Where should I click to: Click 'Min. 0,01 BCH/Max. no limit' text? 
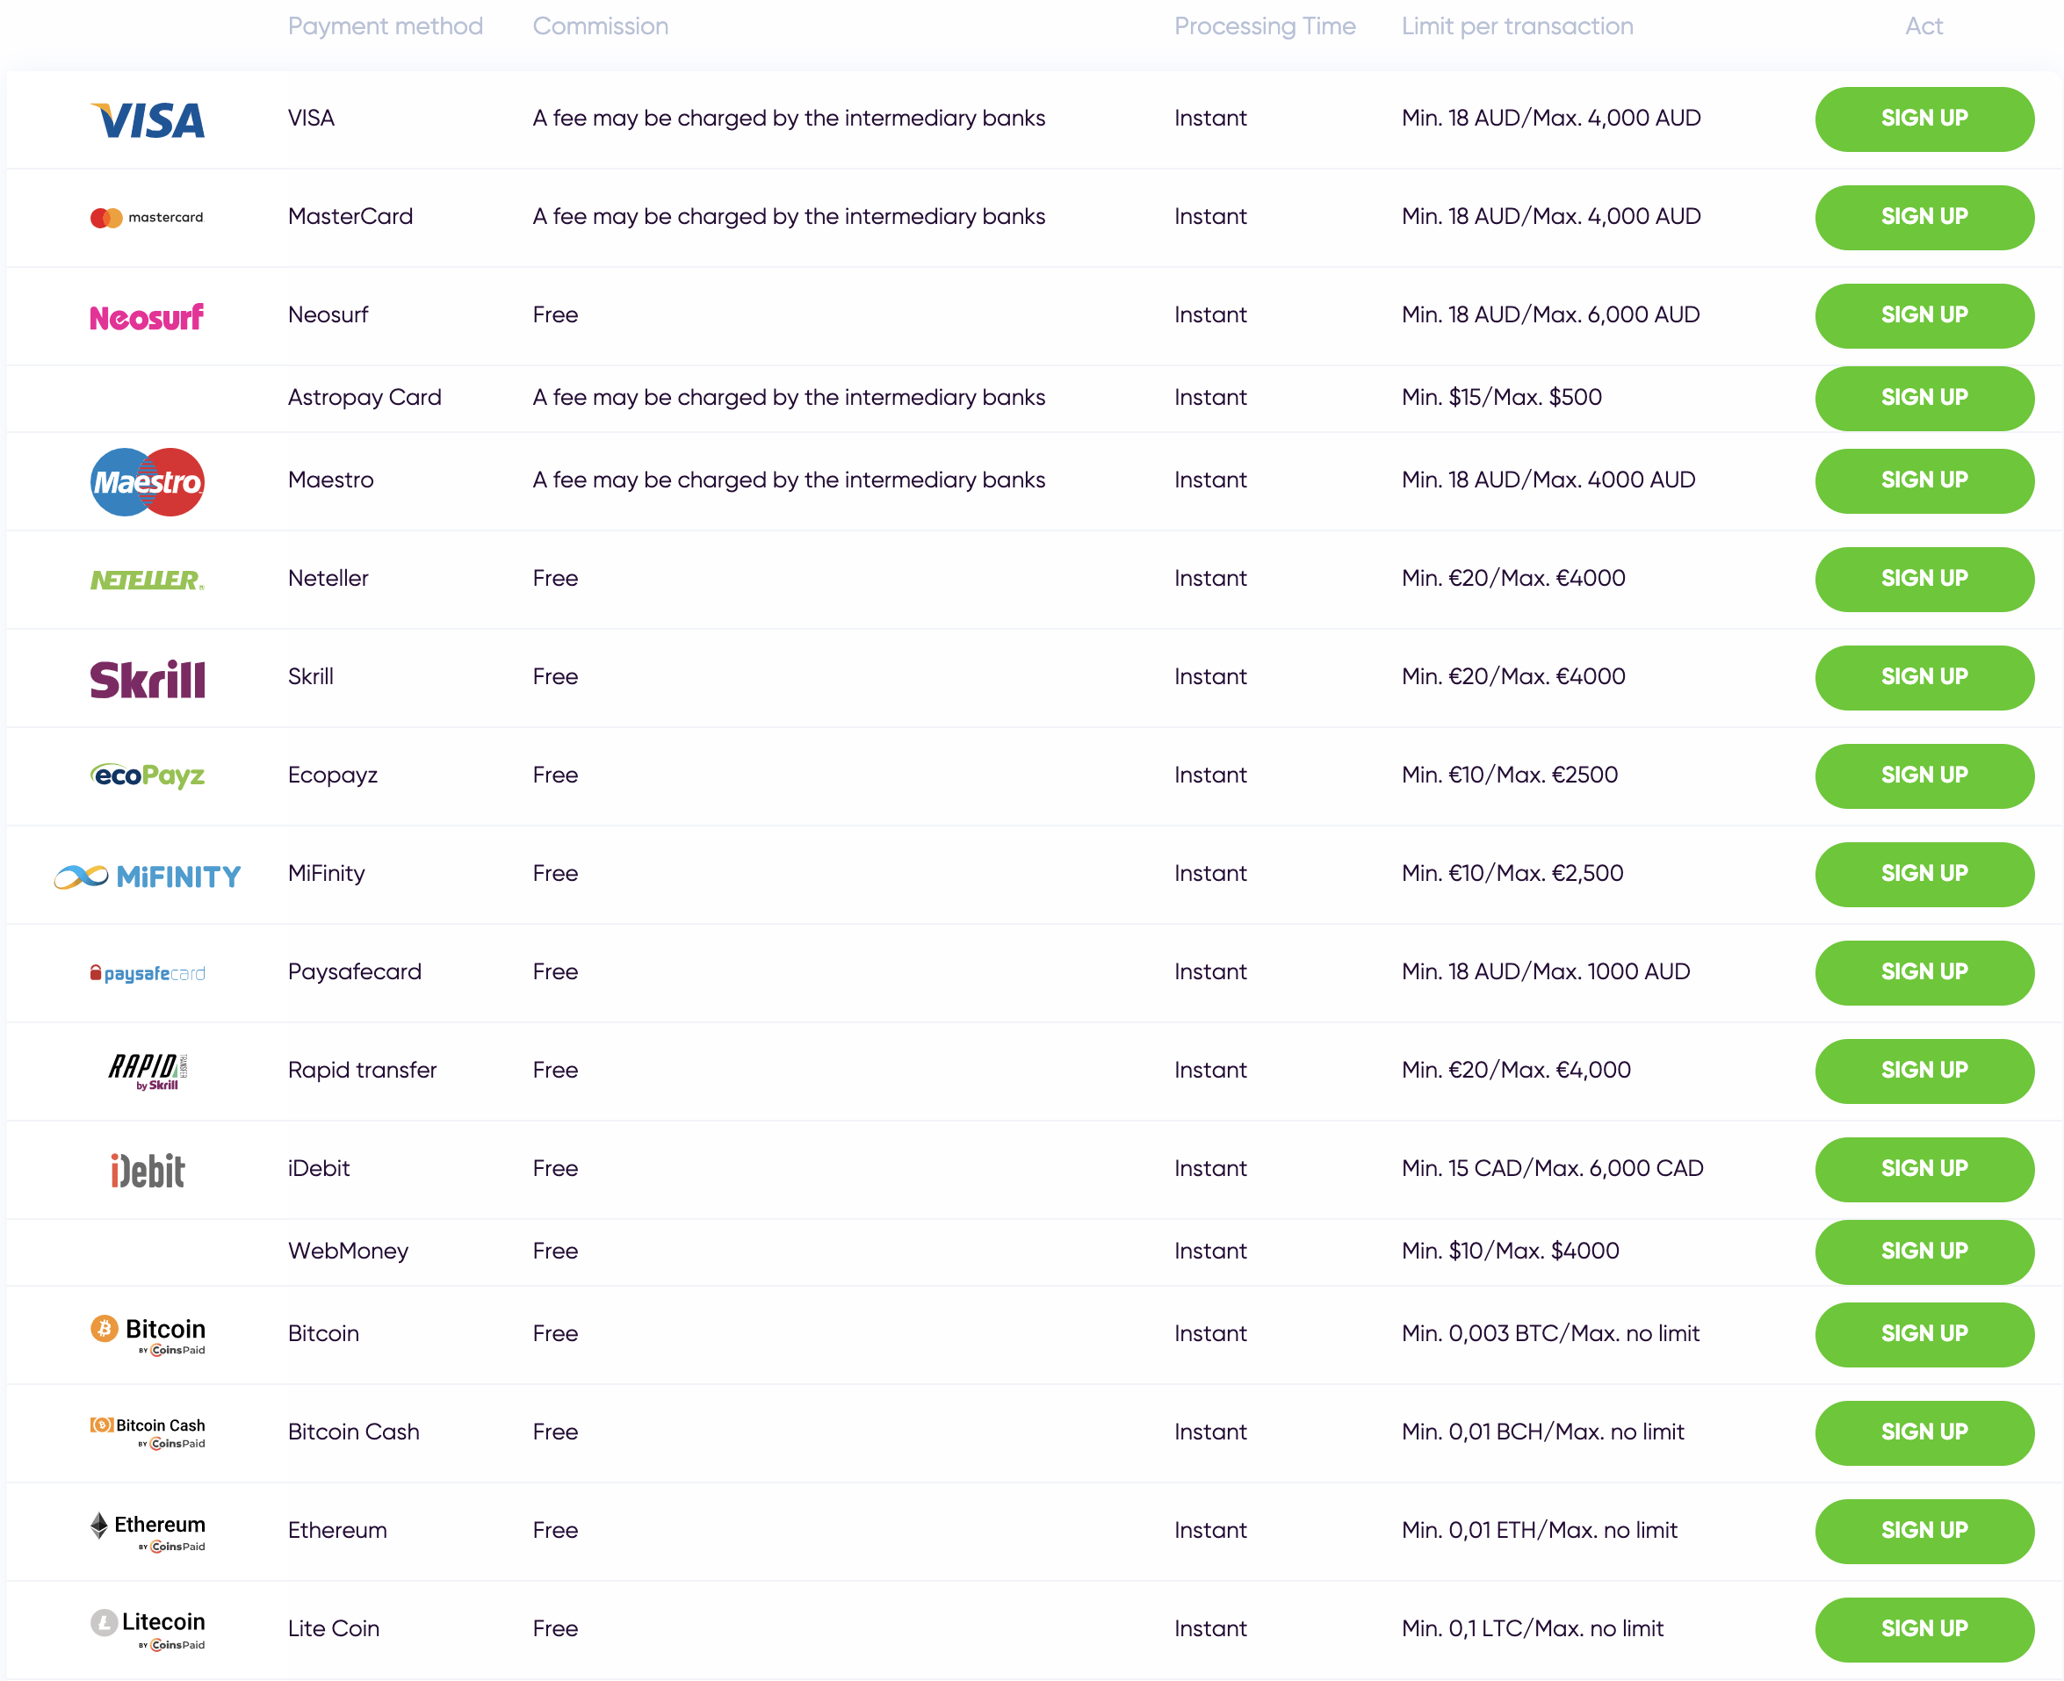tap(1542, 1432)
